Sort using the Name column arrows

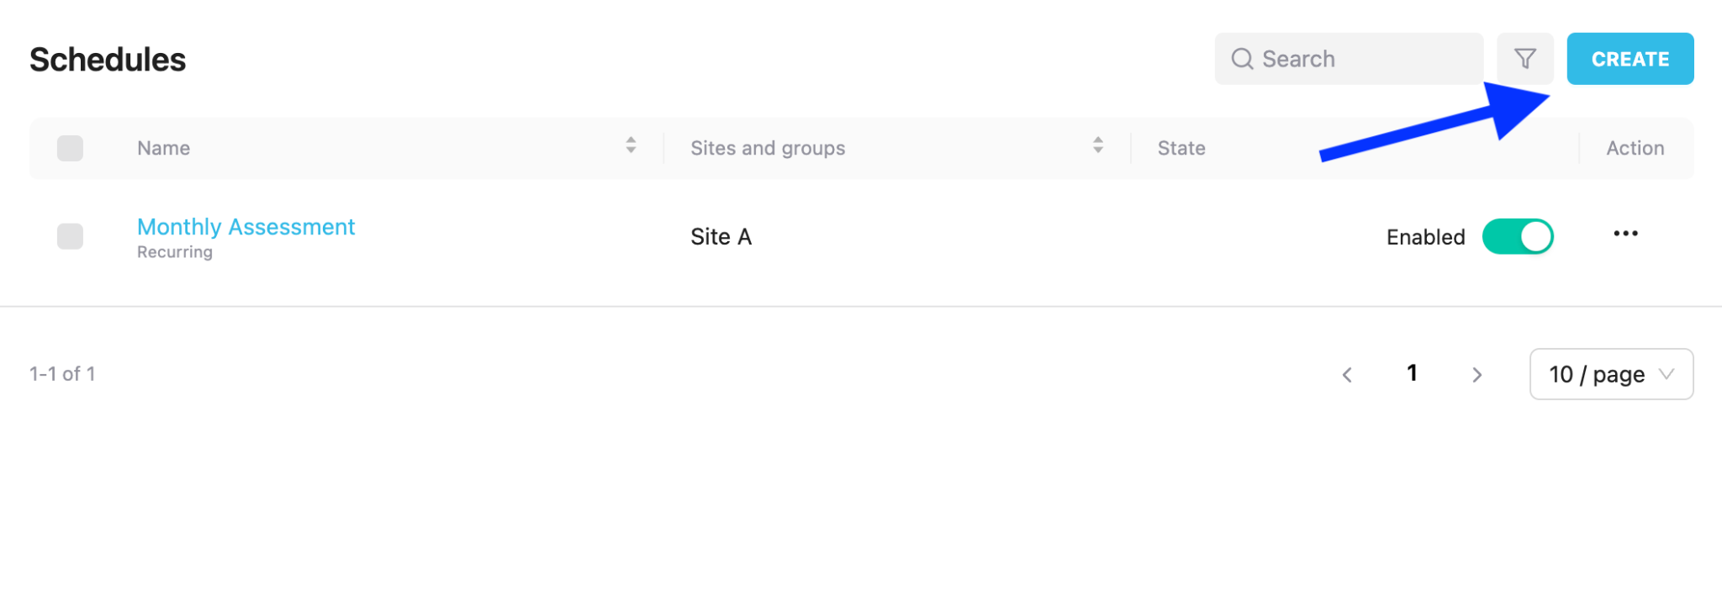[x=631, y=145]
